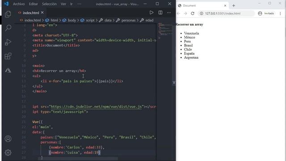Open the Ver menu

pyautogui.click(x=63, y=4)
